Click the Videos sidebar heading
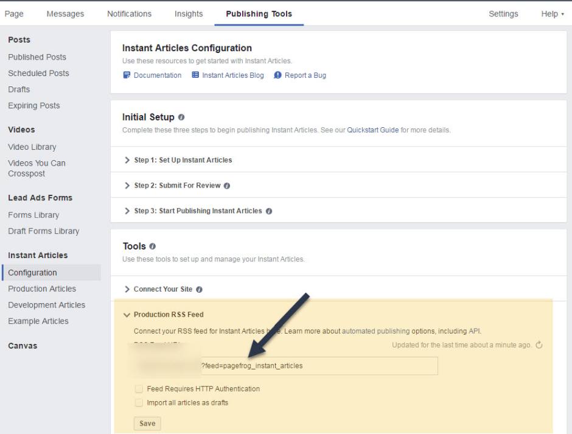The image size is (572, 434). (x=21, y=130)
